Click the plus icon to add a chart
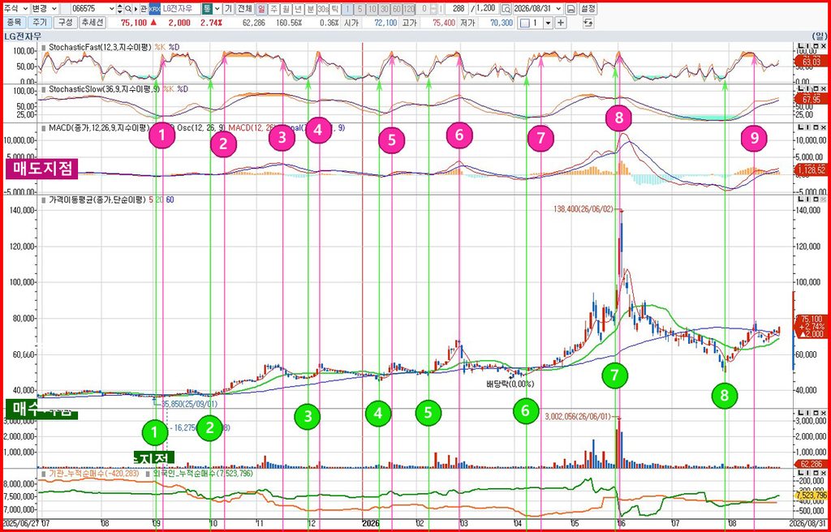The width and height of the screenshot is (831, 532). coord(561,23)
